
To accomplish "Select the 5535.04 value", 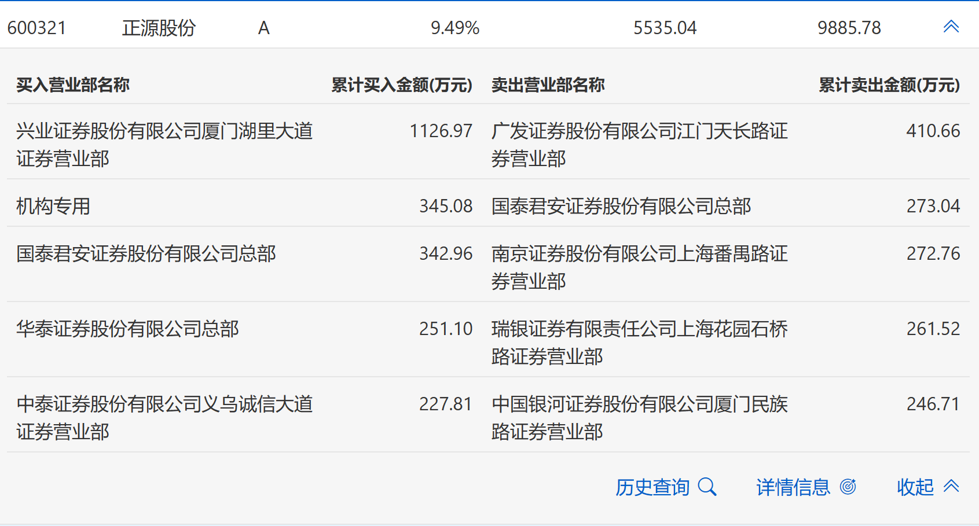I will point(665,28).
